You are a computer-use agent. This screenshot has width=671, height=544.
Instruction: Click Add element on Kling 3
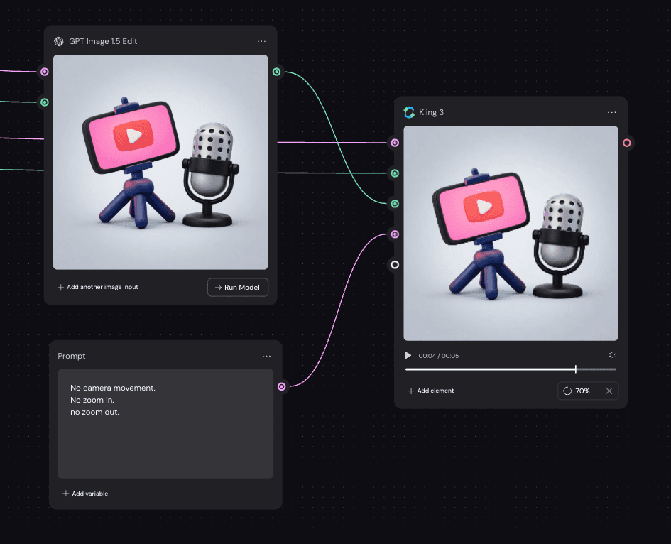(431, 391)
